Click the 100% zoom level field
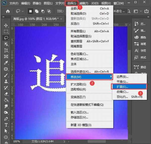Image resolution: width=151 pixels, height=144 pixels. coord(17,141)
